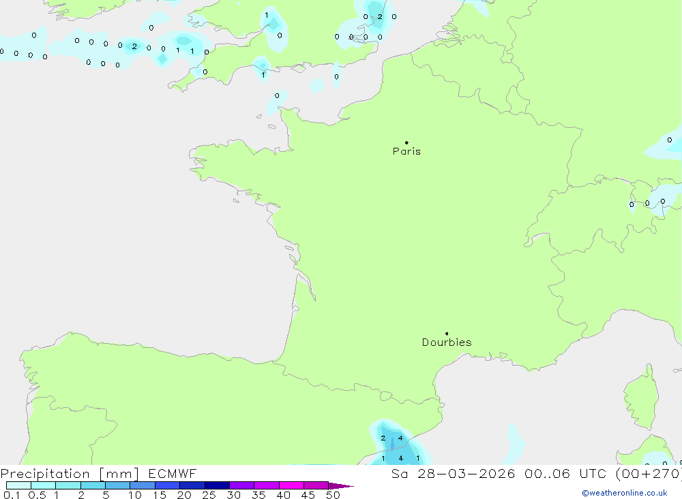Pick the 45–50 mm legend swatch
682x499 pixels.
[x=316, y=485]
